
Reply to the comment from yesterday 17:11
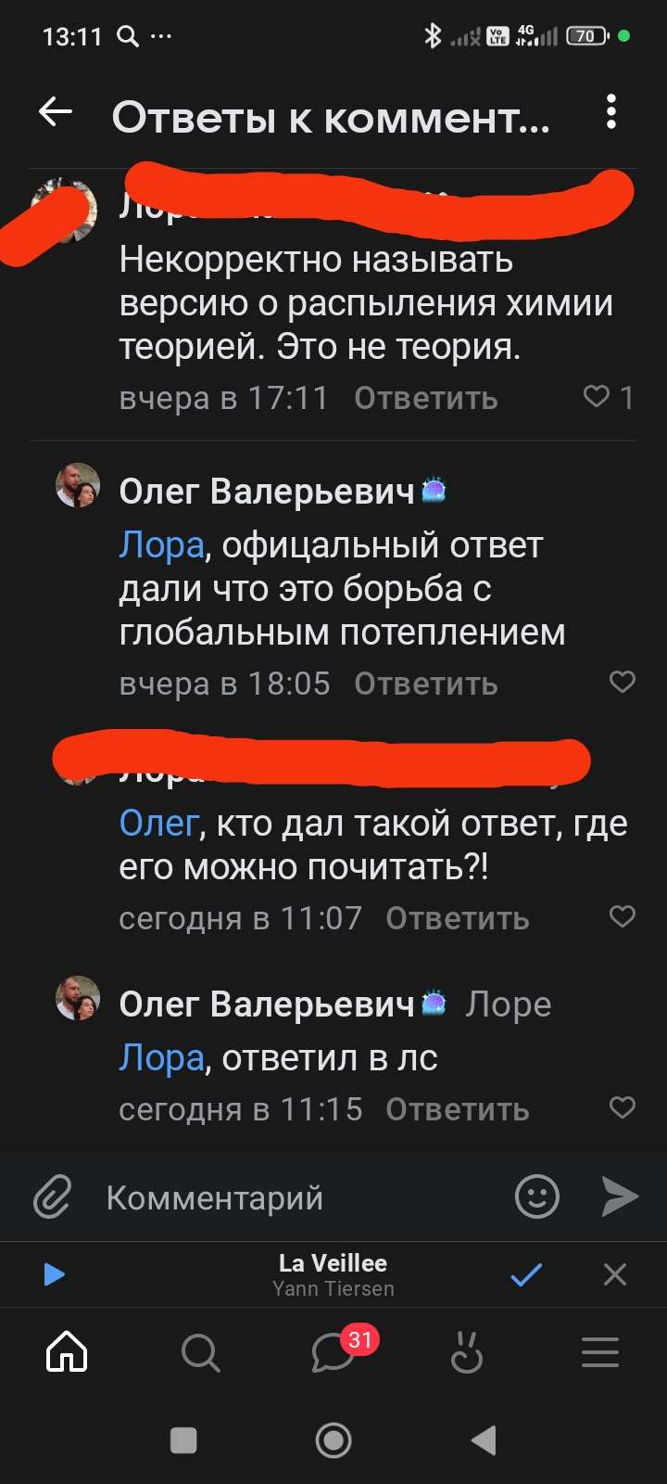(426, 399)
